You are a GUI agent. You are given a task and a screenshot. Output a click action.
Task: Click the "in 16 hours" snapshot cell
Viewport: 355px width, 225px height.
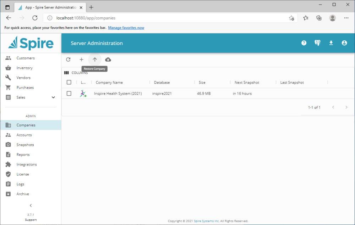pyautogui.click(x=242, y=94)
